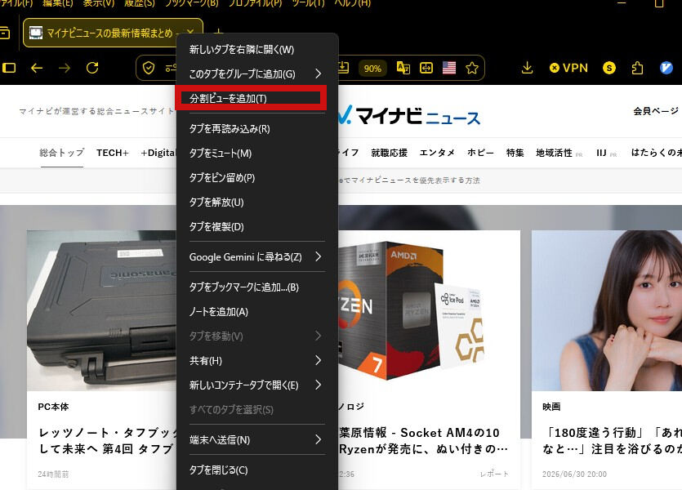Viewport: 682px width, 490px height.
Task: Open the downloads arrow icon
Action: tap(527, 68)
